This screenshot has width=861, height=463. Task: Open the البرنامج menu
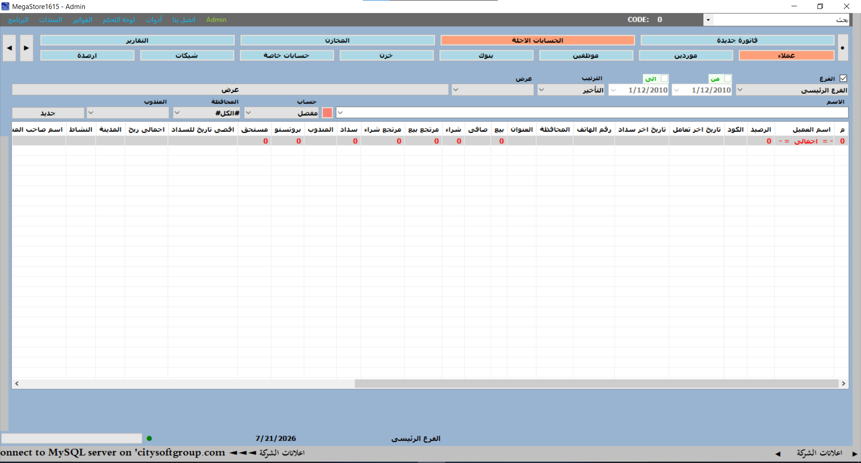18,20
